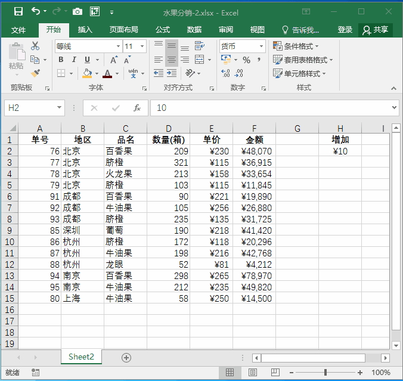This screenshot has height=381, width=403.
Task: Open the font name dropdown
Action: coord(117,46)
